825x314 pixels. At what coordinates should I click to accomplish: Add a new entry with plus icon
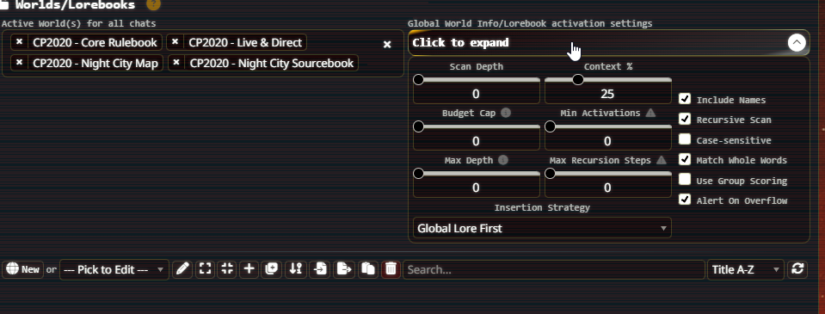[249, 269]
